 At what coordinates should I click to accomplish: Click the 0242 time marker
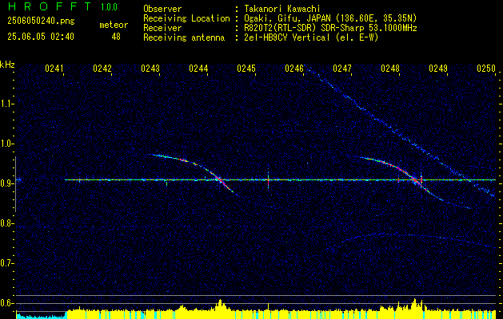[x=102, y=69]
